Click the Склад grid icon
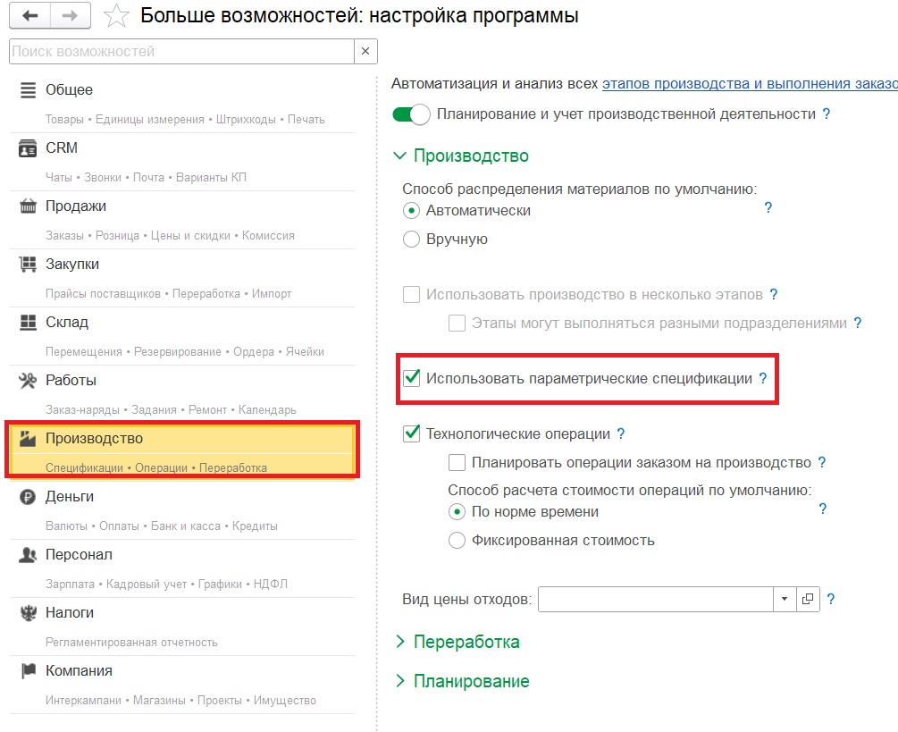Viewport: 898px width, 732px height. [x=28, y=323]
